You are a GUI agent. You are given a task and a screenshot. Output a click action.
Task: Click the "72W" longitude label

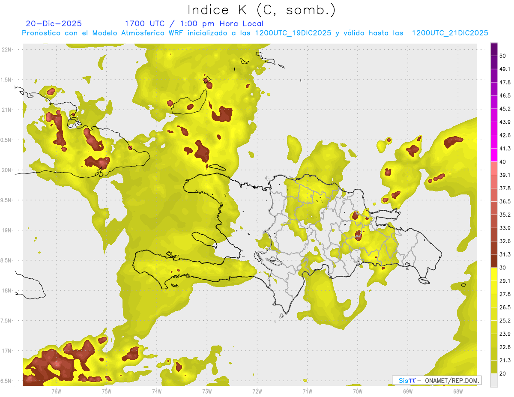pyautogui.click(x=257, y=391)
